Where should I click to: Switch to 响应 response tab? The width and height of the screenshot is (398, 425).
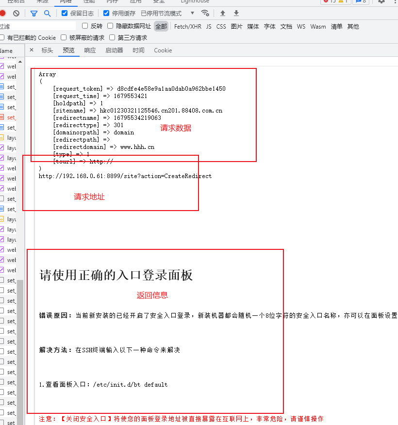point(90,50)
